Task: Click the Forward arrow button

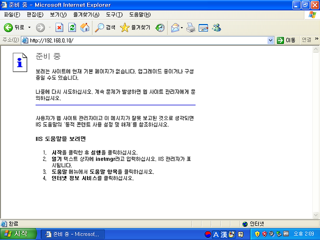Action: pos(40,28)
